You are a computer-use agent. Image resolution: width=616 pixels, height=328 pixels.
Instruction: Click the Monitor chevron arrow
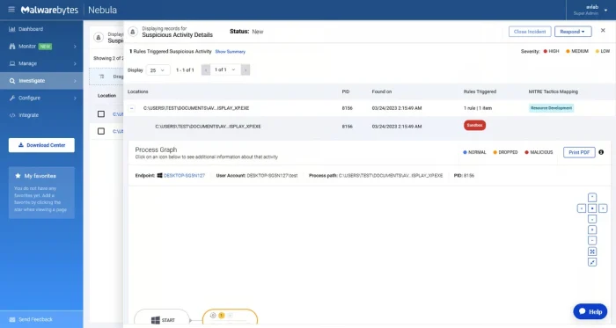click(x=75, y=47)
